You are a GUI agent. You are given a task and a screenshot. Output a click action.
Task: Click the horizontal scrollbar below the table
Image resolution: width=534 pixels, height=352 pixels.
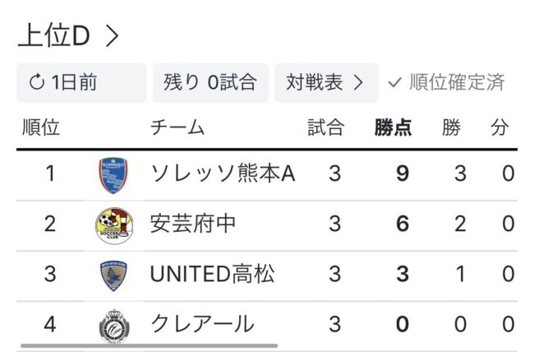148,345
